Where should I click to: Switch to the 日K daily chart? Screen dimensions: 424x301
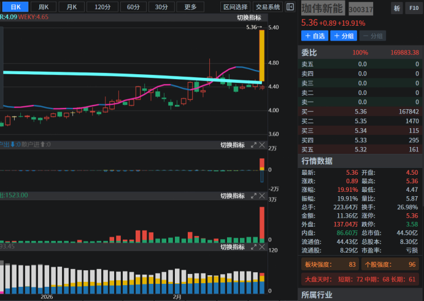[15, 7]
